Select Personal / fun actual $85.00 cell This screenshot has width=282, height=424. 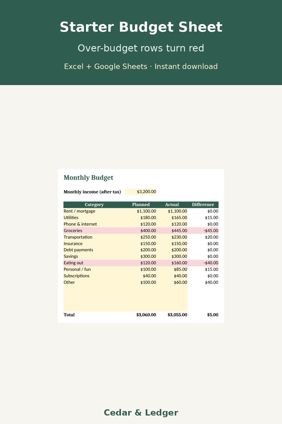pyautogui.click(x=172, y=269)
